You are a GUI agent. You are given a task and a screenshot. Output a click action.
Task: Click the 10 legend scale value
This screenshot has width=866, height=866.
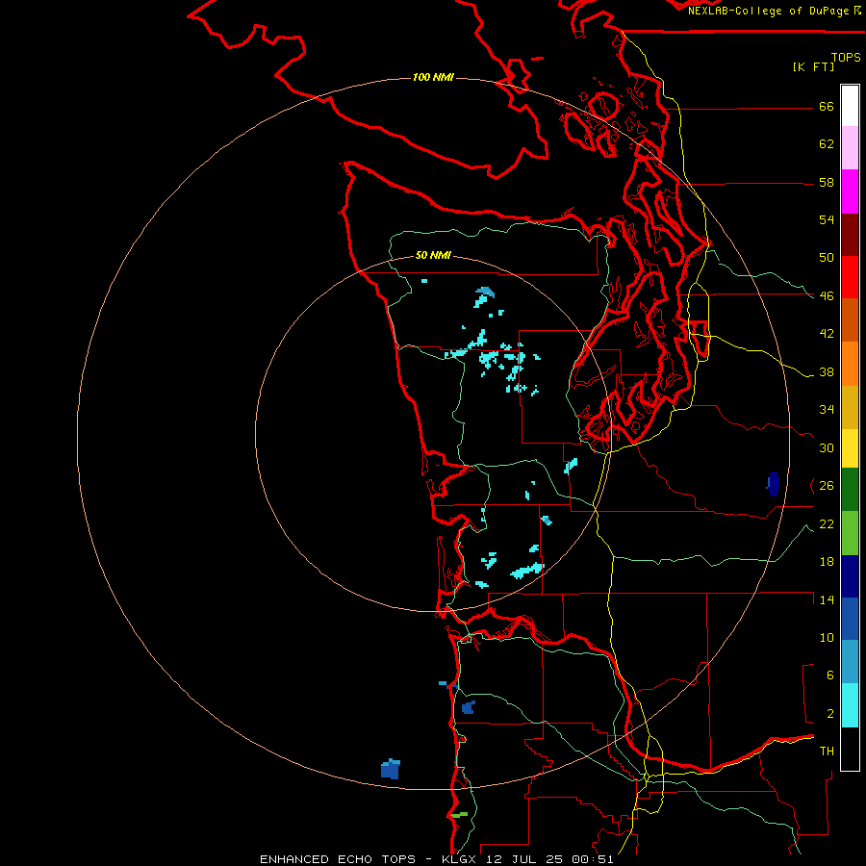point(827,637)
